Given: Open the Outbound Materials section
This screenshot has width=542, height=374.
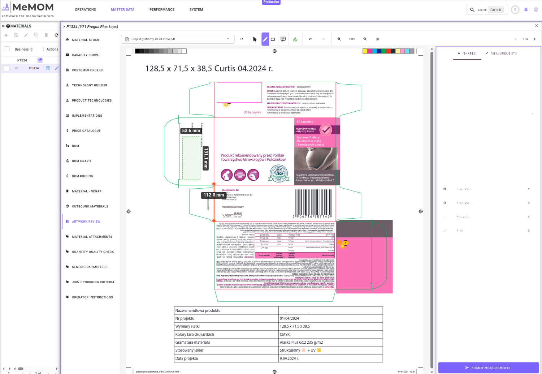Looking at the screenshot, I should click(x=90, y=207).
